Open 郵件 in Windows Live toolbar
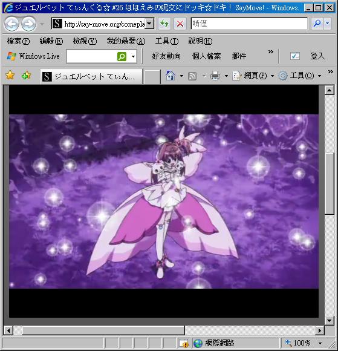 (x=239, y=56)
